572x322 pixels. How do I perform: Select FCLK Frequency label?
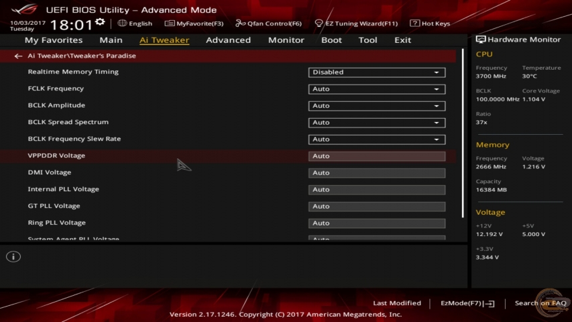[56, 89]
